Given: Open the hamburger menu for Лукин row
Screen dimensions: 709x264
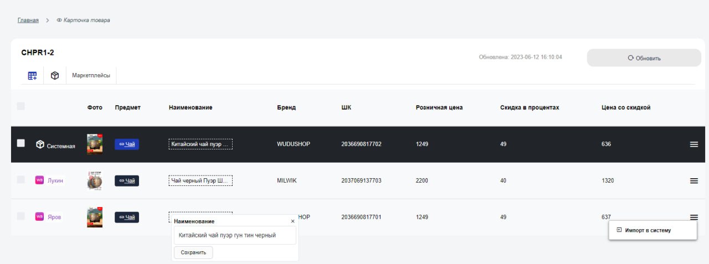Looking at the screenshot, I should (693, 181).
